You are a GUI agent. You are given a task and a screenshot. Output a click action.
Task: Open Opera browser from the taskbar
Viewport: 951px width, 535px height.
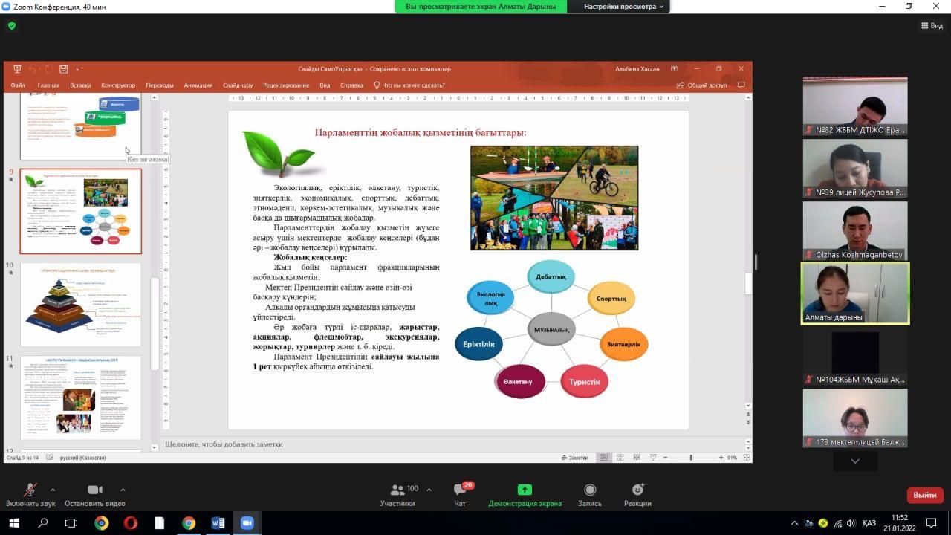coord(130,523)
